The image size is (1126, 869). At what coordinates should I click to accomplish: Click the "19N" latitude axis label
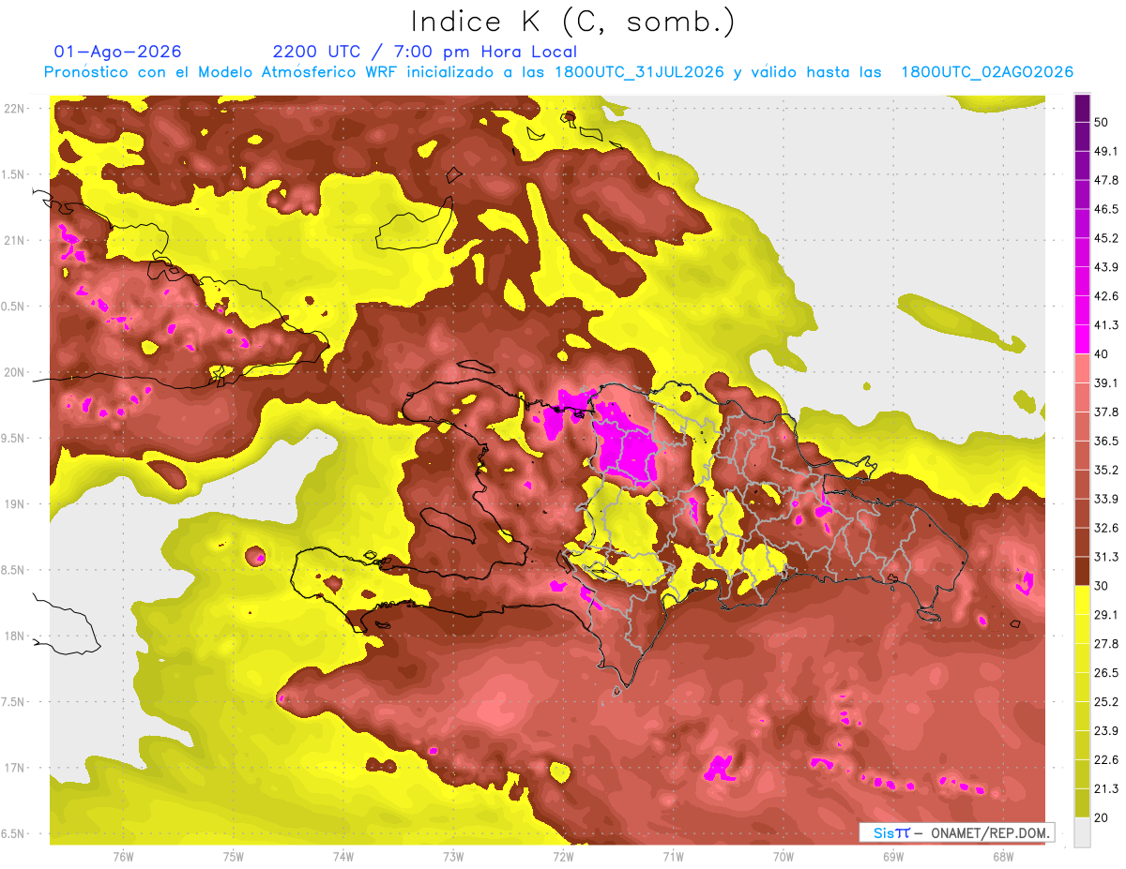click(13, 504)
